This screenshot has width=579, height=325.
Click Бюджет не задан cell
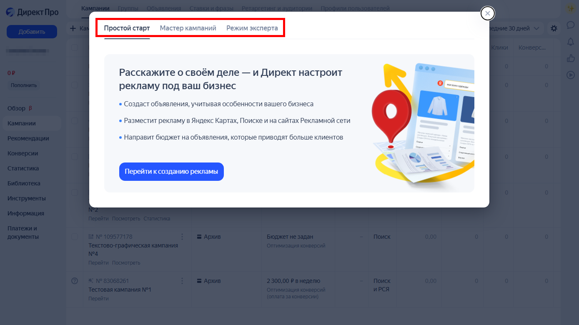click(x=290, y=237)
